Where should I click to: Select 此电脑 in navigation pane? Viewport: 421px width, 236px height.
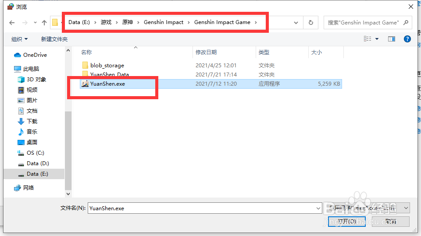tap(27, 69)
